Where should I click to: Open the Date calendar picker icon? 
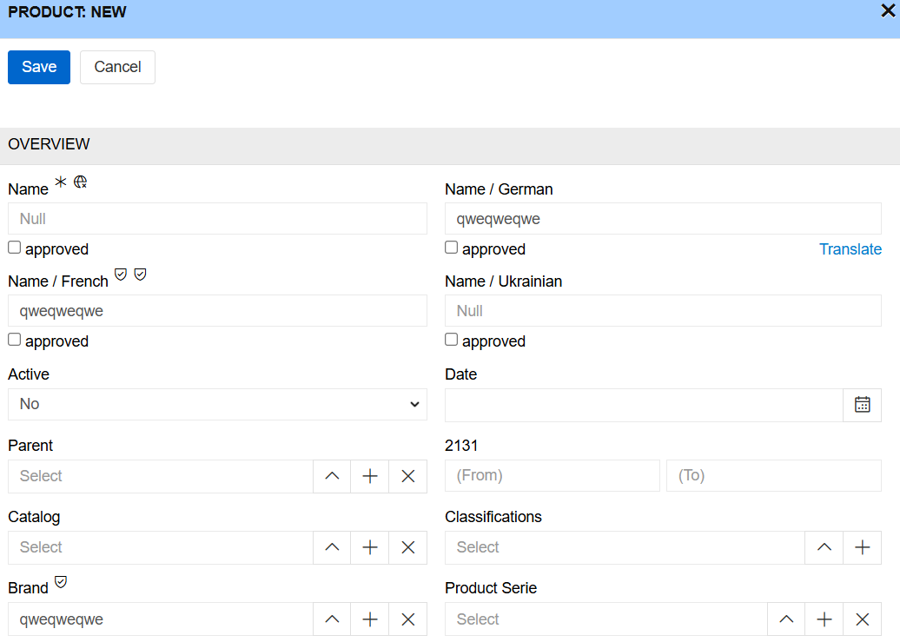coord(862,404)
